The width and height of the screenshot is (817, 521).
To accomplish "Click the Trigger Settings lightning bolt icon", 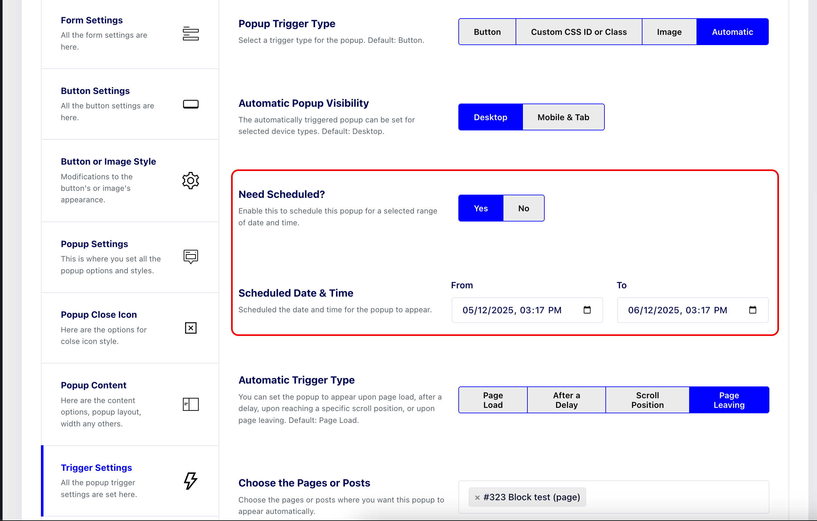I will 191,481.
